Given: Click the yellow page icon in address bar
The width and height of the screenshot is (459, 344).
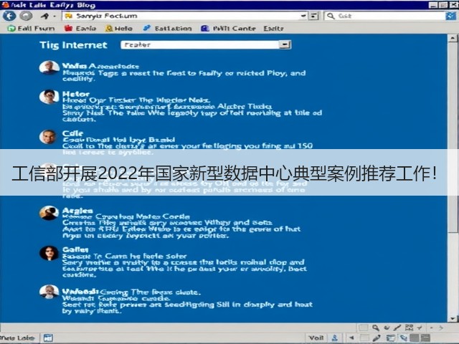Looking at the screenshot, I should coord(69,16).
